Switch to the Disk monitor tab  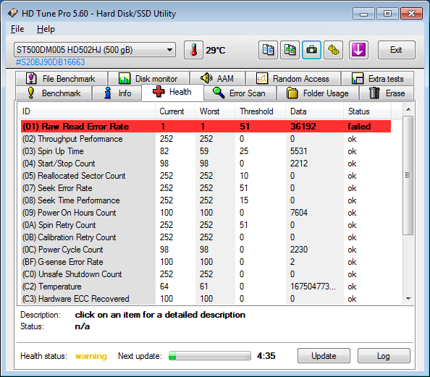[148, 79]
